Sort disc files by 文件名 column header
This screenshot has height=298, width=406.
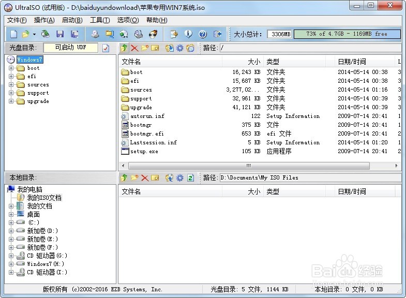pyautogui.click(x=170, y=62)
